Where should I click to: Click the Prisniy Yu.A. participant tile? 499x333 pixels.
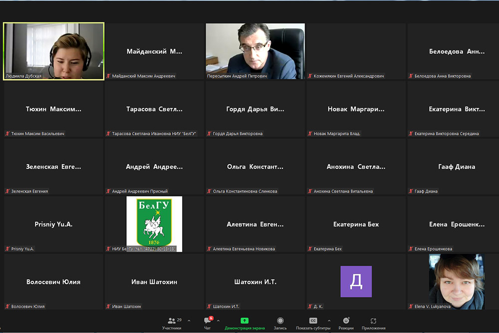(x=53, y=224)
